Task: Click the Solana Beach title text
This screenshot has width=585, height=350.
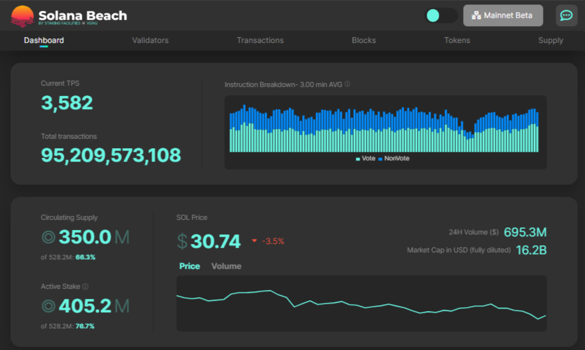Action: click(83, 16)
